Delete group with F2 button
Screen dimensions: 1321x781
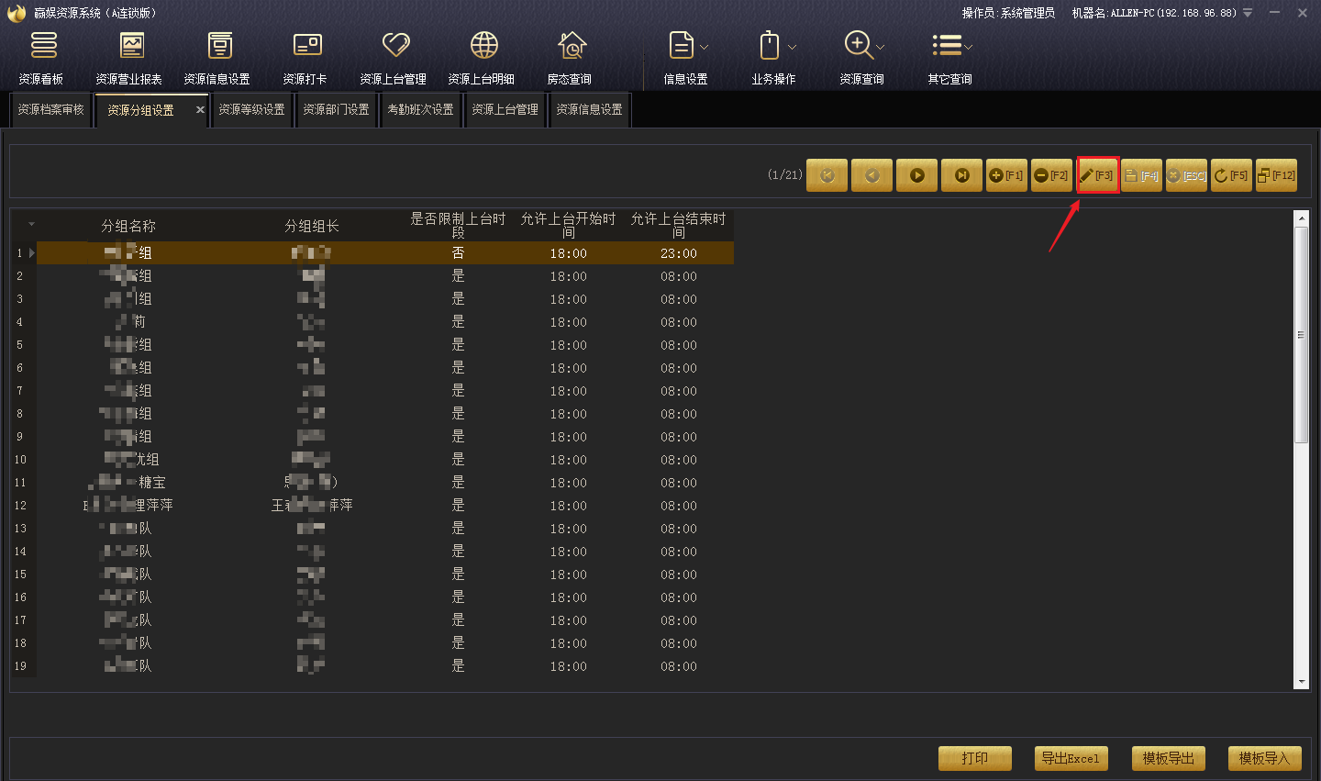click(x=1051, y=175)
